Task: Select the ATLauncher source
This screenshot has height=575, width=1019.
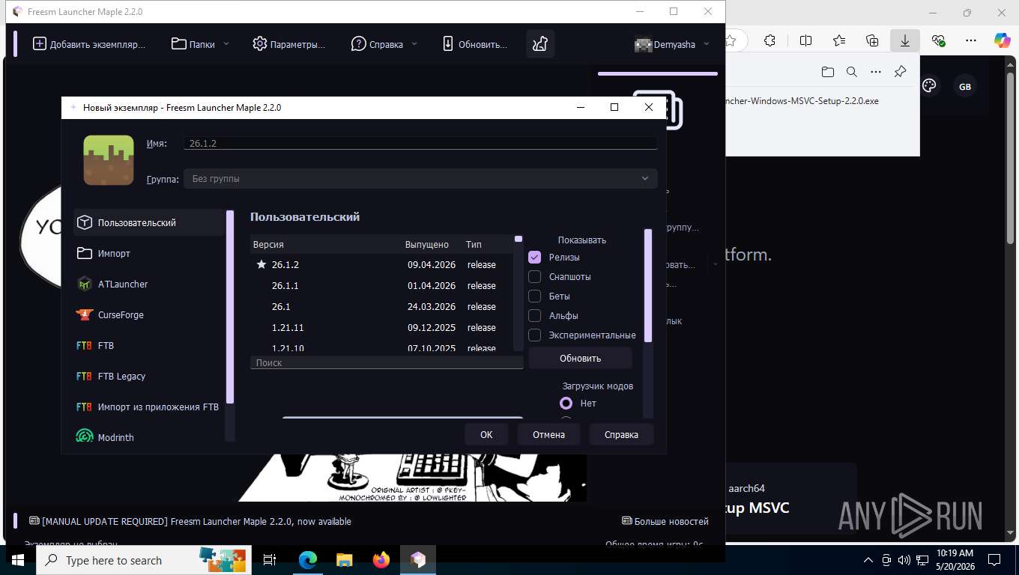Action: [149, 284]
